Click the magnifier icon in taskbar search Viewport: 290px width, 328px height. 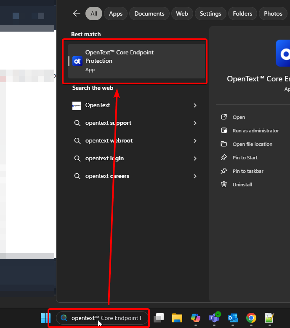(64, 318)
